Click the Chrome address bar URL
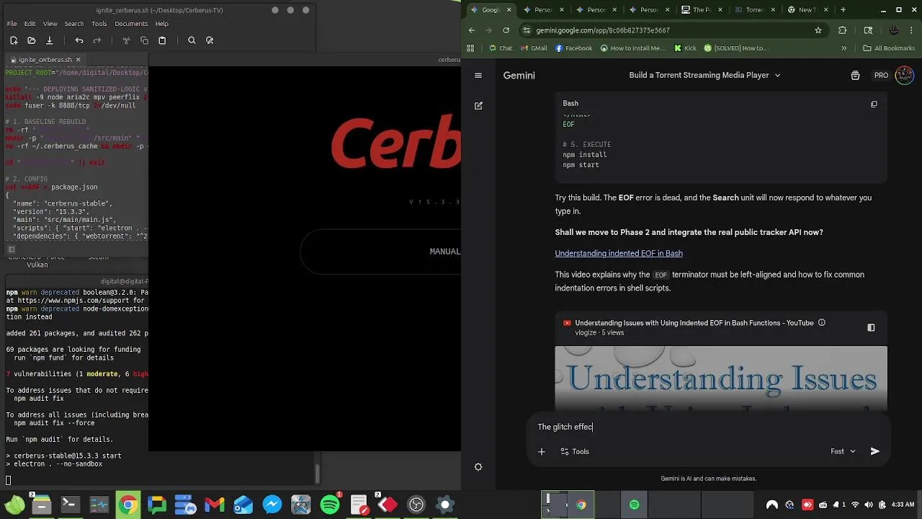Viewport: 922px width, 519px height. click(x=603, y=30)
